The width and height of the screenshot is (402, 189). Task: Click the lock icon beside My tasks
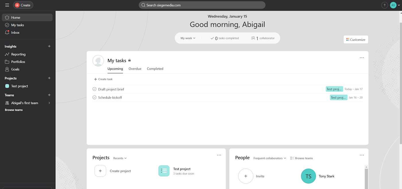point(130,60)
